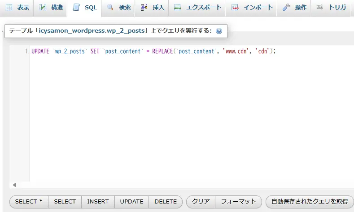Click the トリガ trigger icon
This screenshot has width=354, height=212.
[x=320, y=7]
